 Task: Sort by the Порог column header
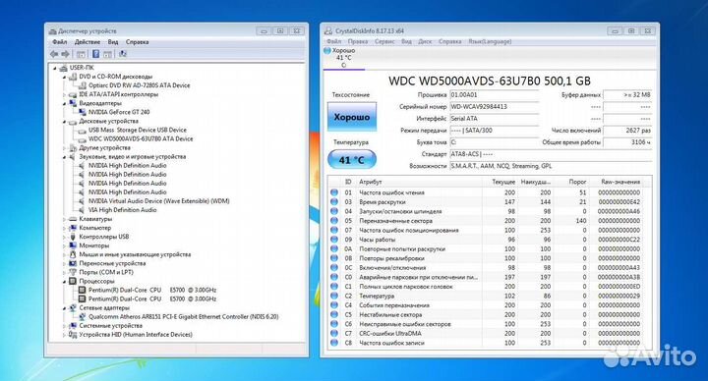pos(577,182)
